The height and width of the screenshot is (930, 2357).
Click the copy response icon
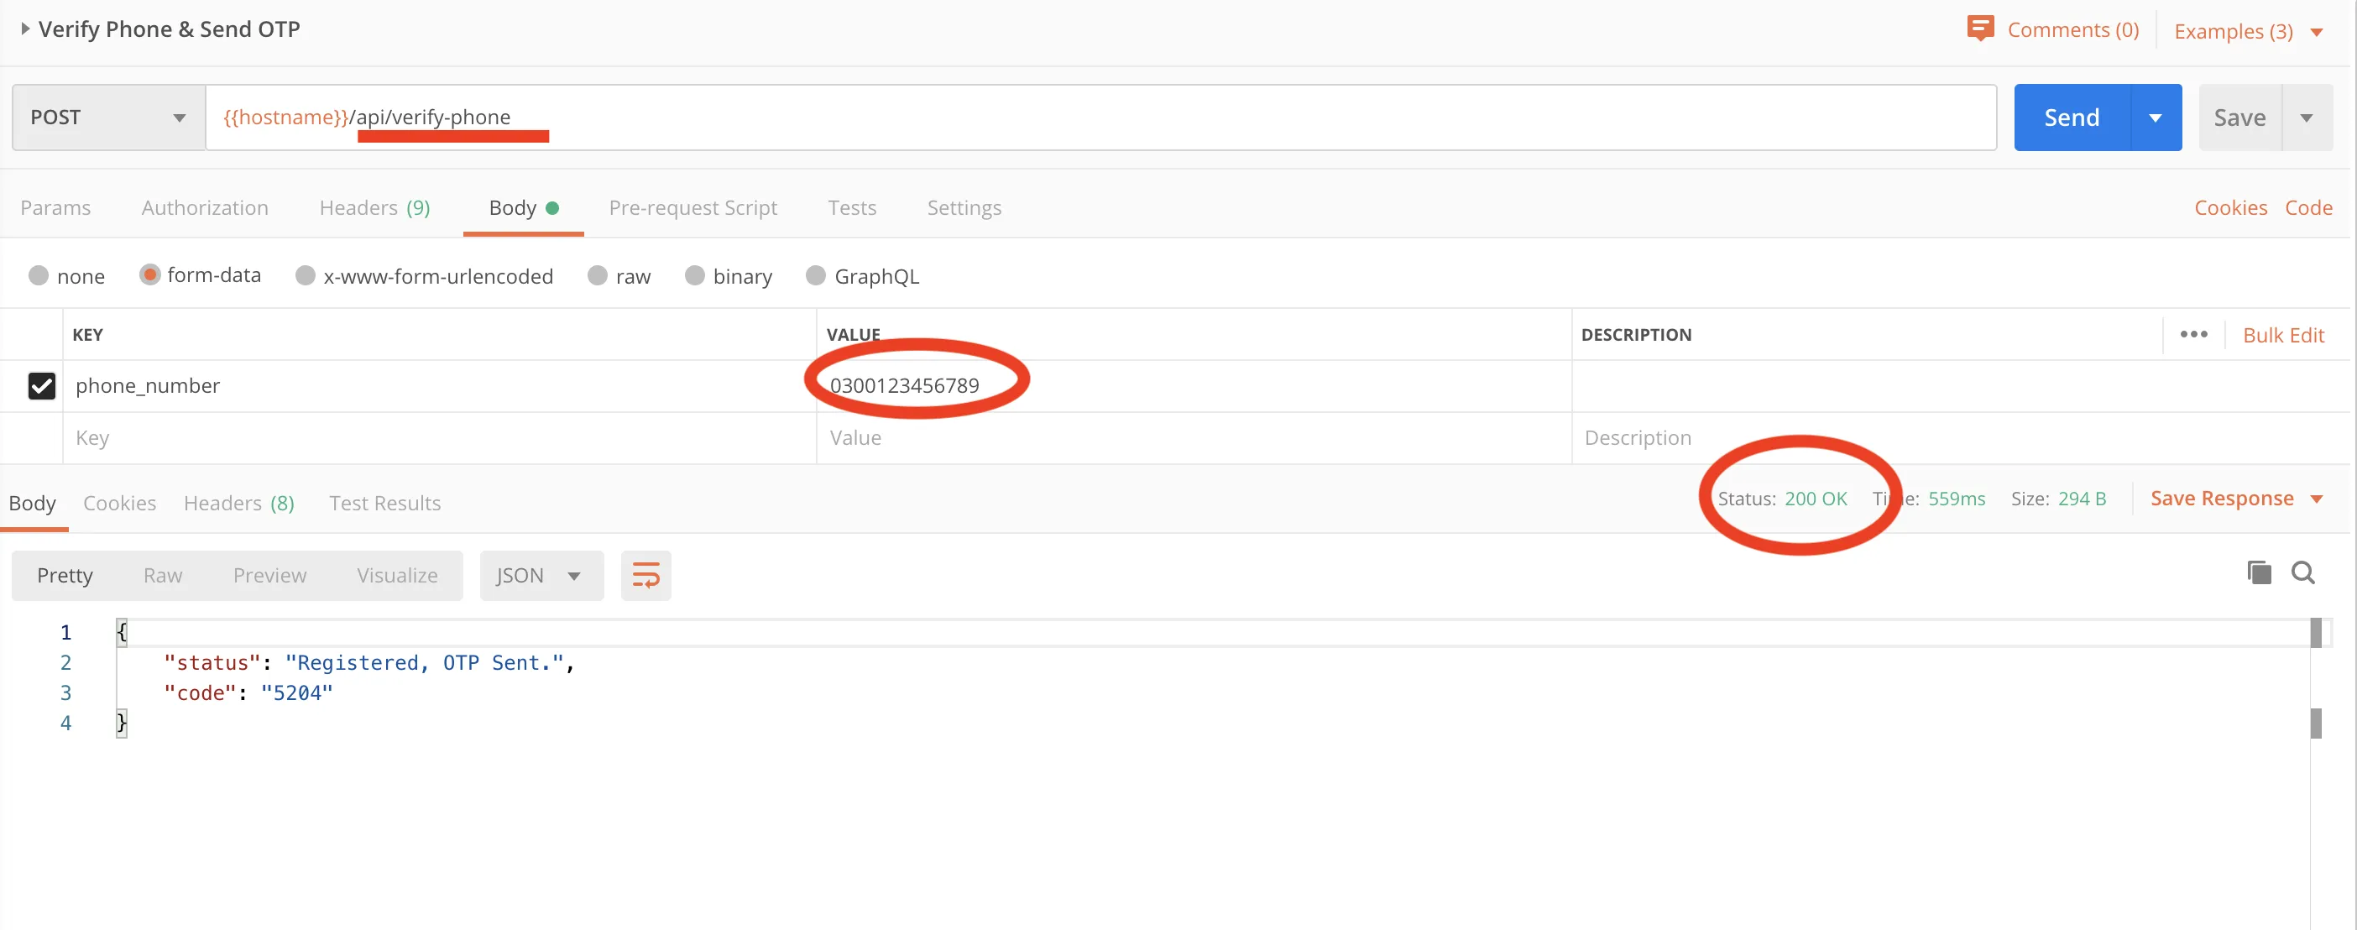(2258, 573)
